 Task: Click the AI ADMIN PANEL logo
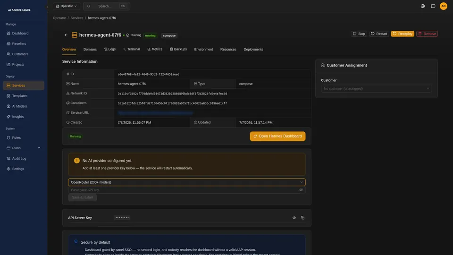tap(19, 10)
